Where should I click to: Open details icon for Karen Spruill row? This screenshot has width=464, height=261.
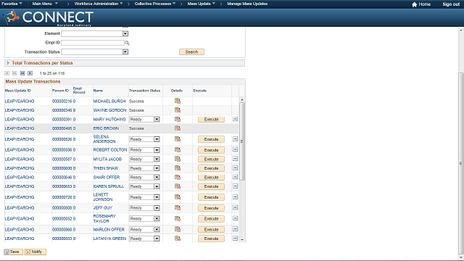coord(178,186)
